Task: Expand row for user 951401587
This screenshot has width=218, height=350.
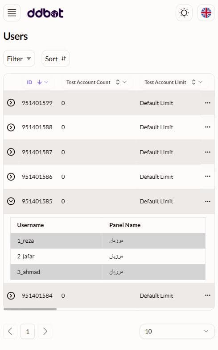Action: point(11,152)
